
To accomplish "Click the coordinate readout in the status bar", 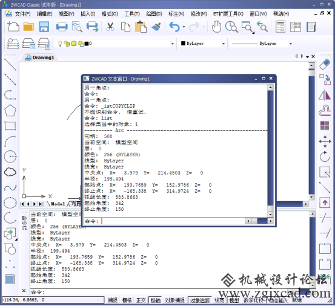I will 53,300.
